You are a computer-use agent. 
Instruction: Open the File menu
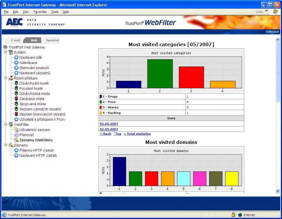pos(6,12)
